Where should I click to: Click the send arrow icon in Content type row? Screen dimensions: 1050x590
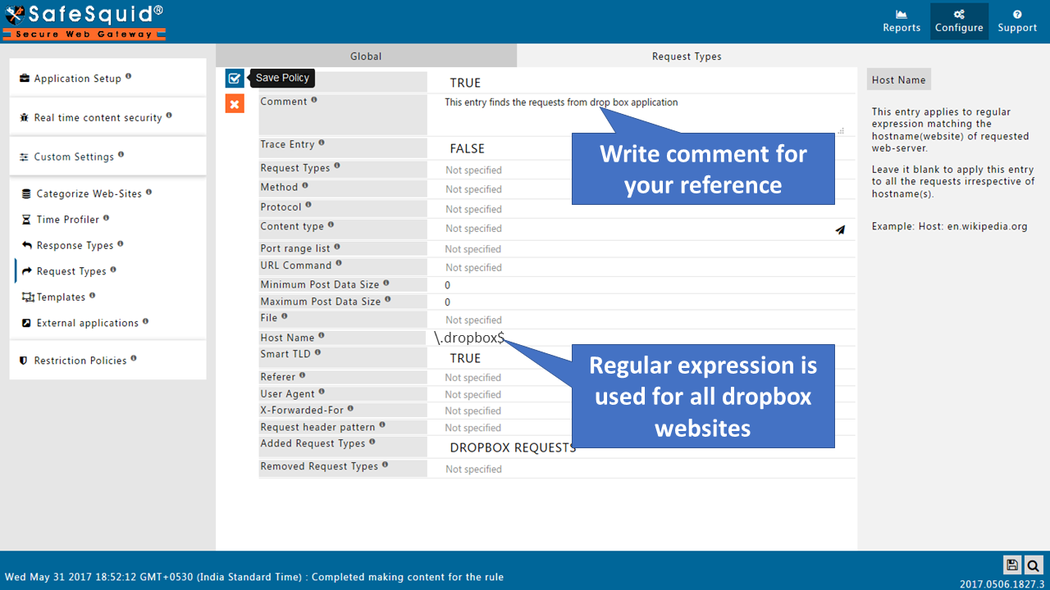click(840, 230)
